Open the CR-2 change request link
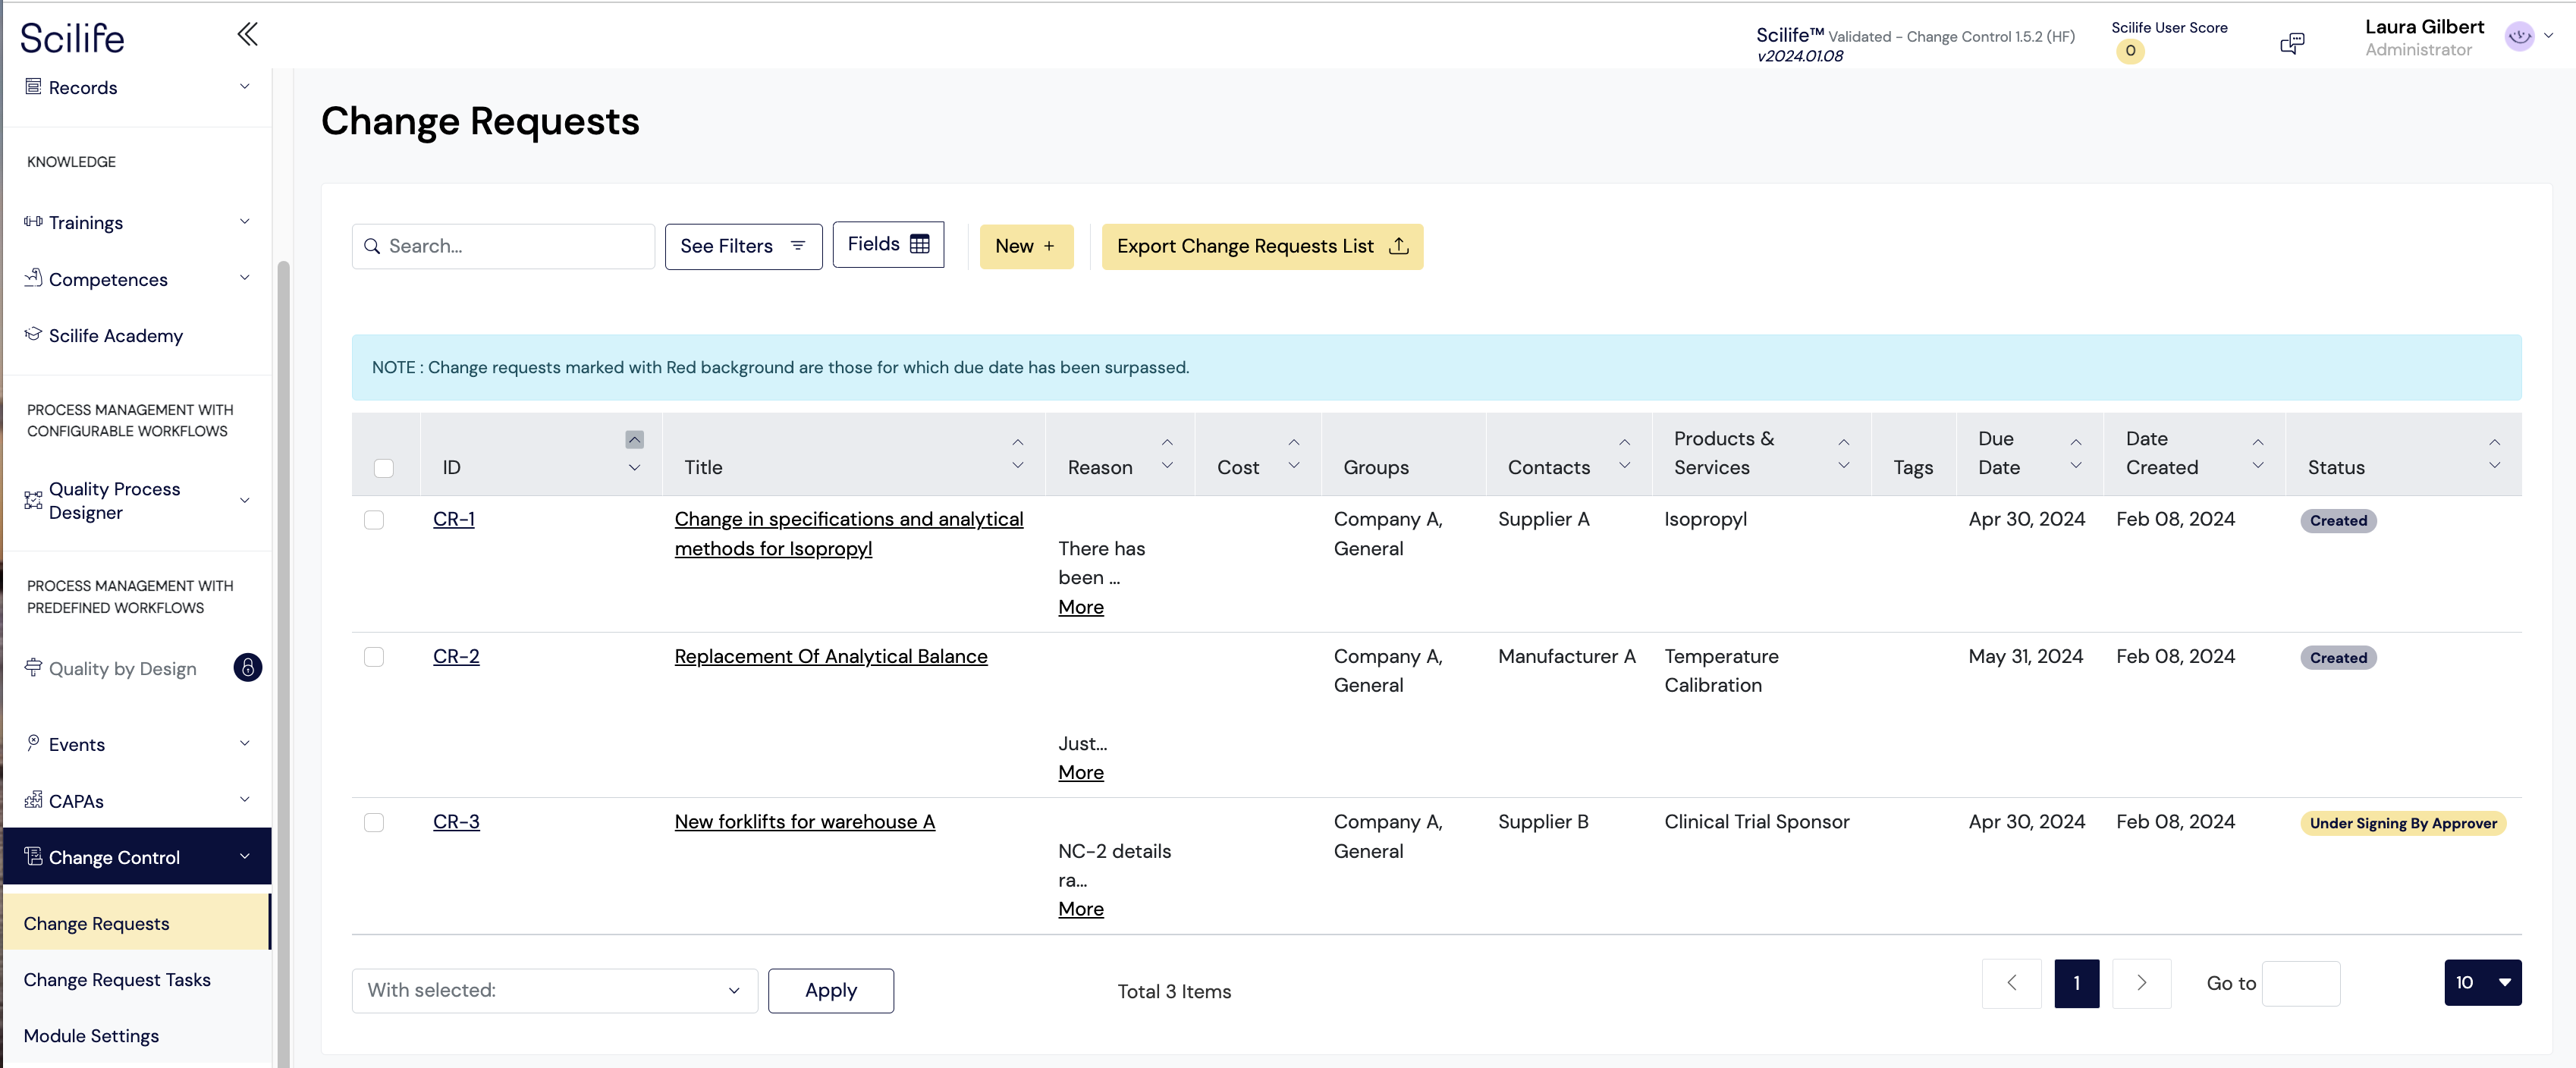Image resolution: width=2576 pixels, height=1068 pixels. (456, 656)
